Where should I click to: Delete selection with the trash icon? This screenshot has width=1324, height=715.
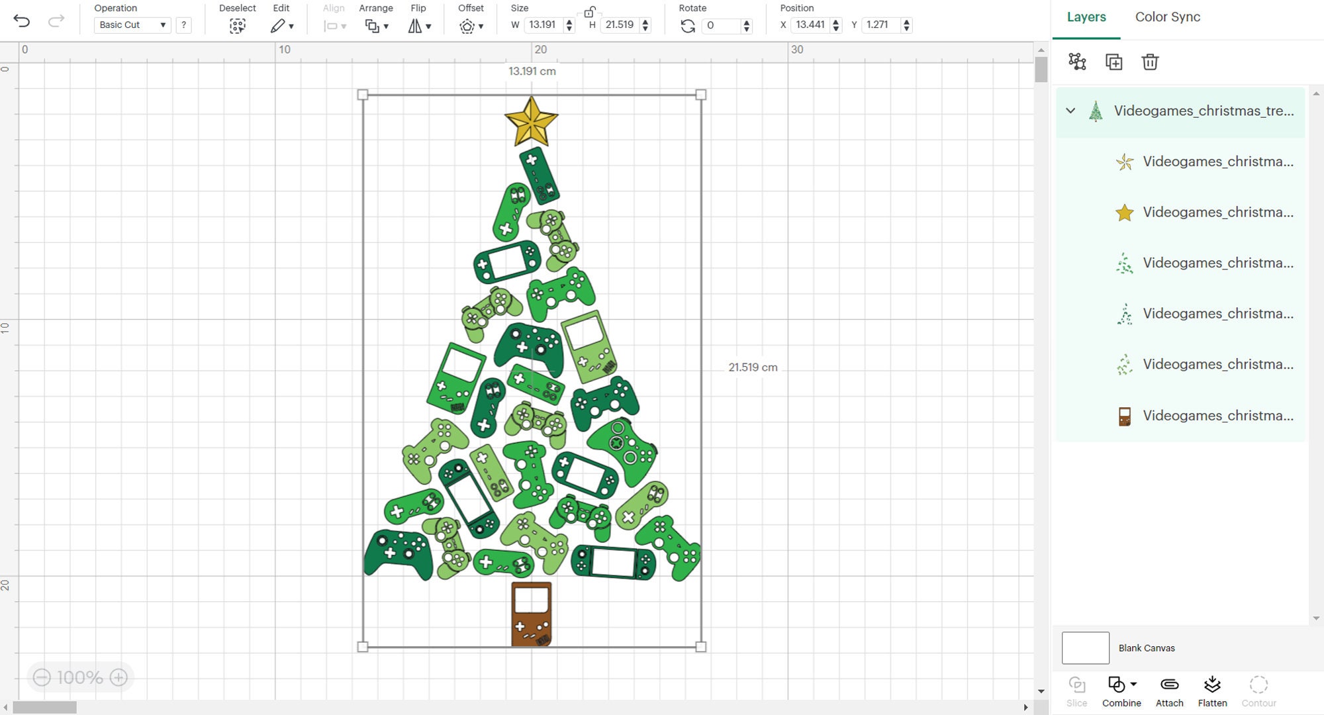click(x=1150, y=62)
